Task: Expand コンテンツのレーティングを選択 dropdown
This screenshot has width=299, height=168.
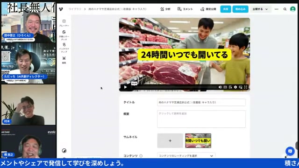Action: point(186,155)
